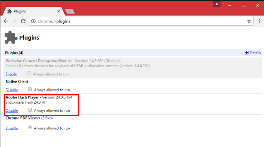264x147 pixels.
Task: Uncheck Always allowed to run for Chrome PDF Viewer
Action: click(x=30, y=128)
